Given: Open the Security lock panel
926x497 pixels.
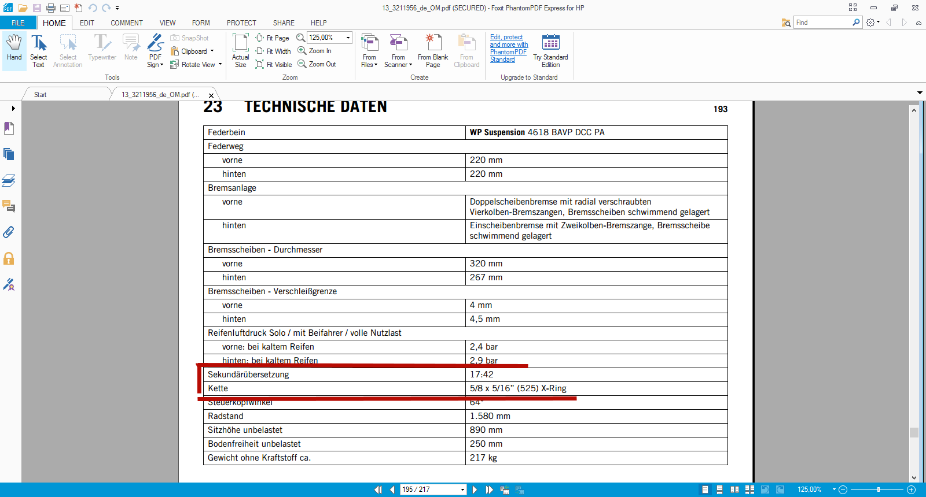Looking at the screenshot, I should (9, 258).
